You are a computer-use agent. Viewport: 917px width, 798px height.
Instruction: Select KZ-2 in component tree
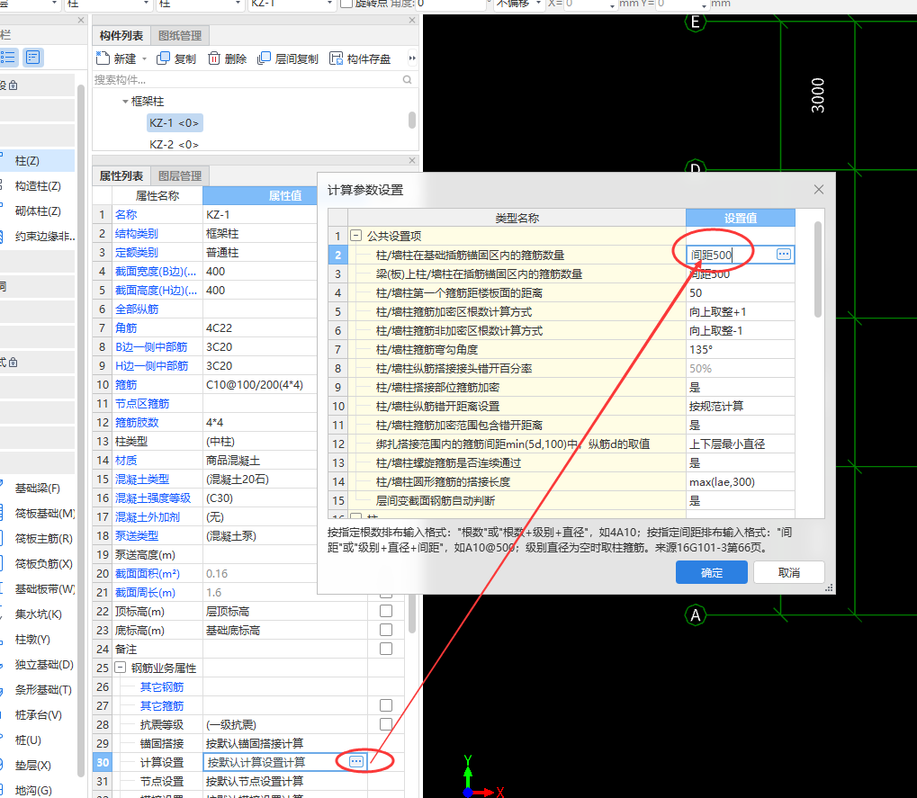174,145
